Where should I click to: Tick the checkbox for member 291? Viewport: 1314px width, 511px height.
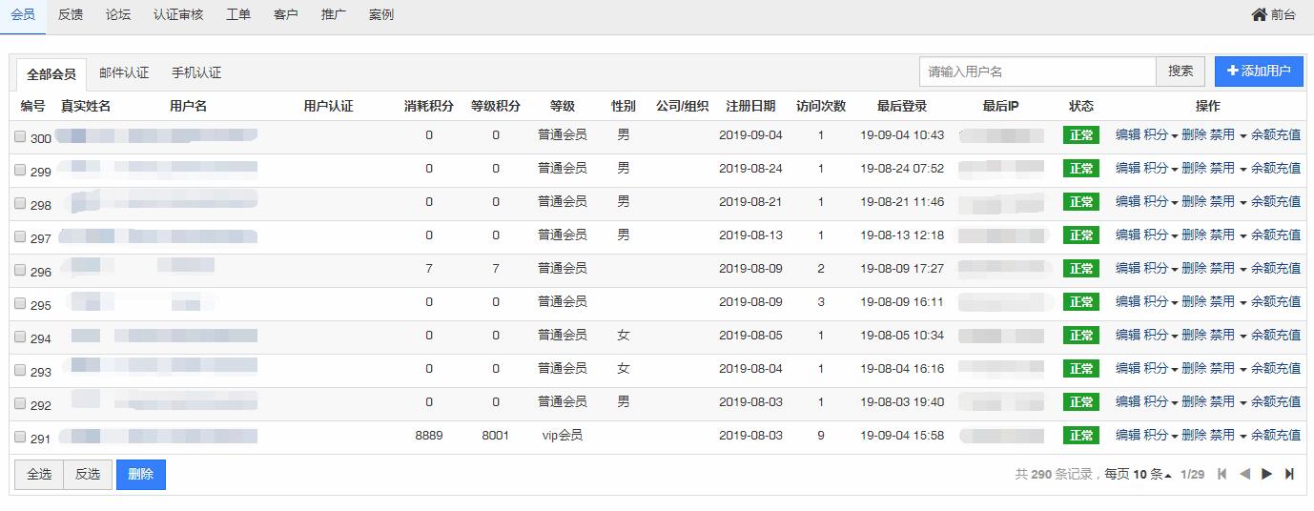coord(20,437)
